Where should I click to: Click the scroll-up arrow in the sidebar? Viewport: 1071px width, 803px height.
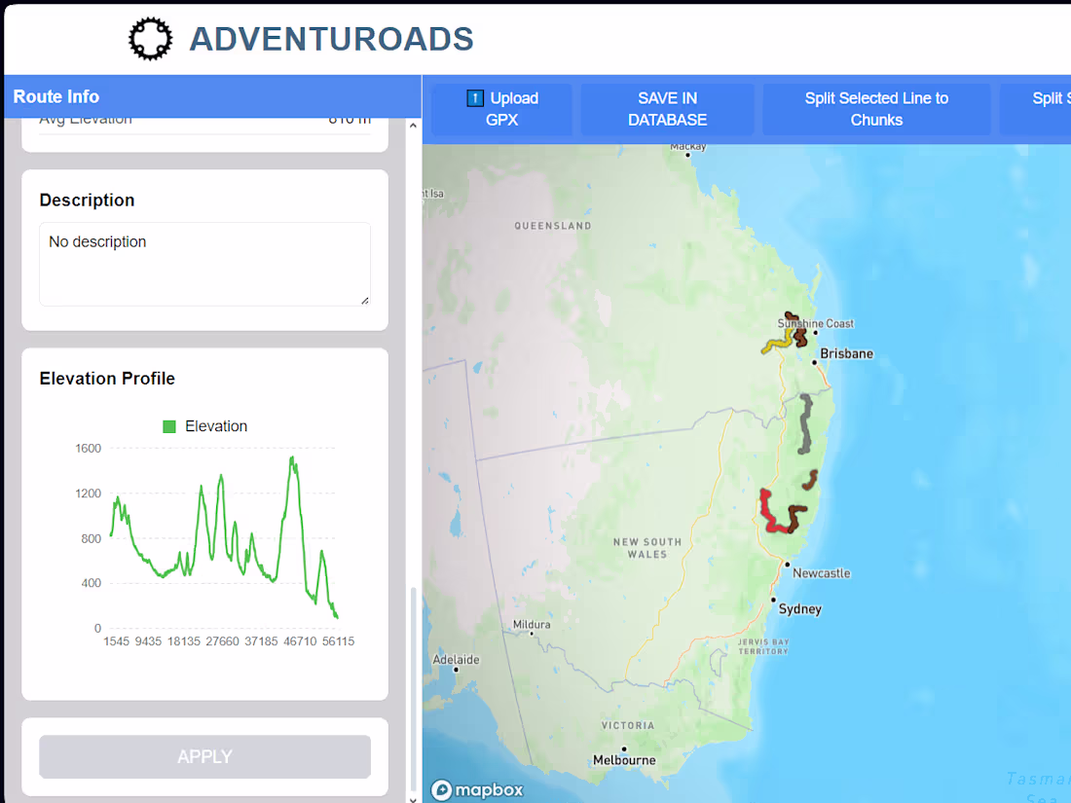tap(413, 124)
